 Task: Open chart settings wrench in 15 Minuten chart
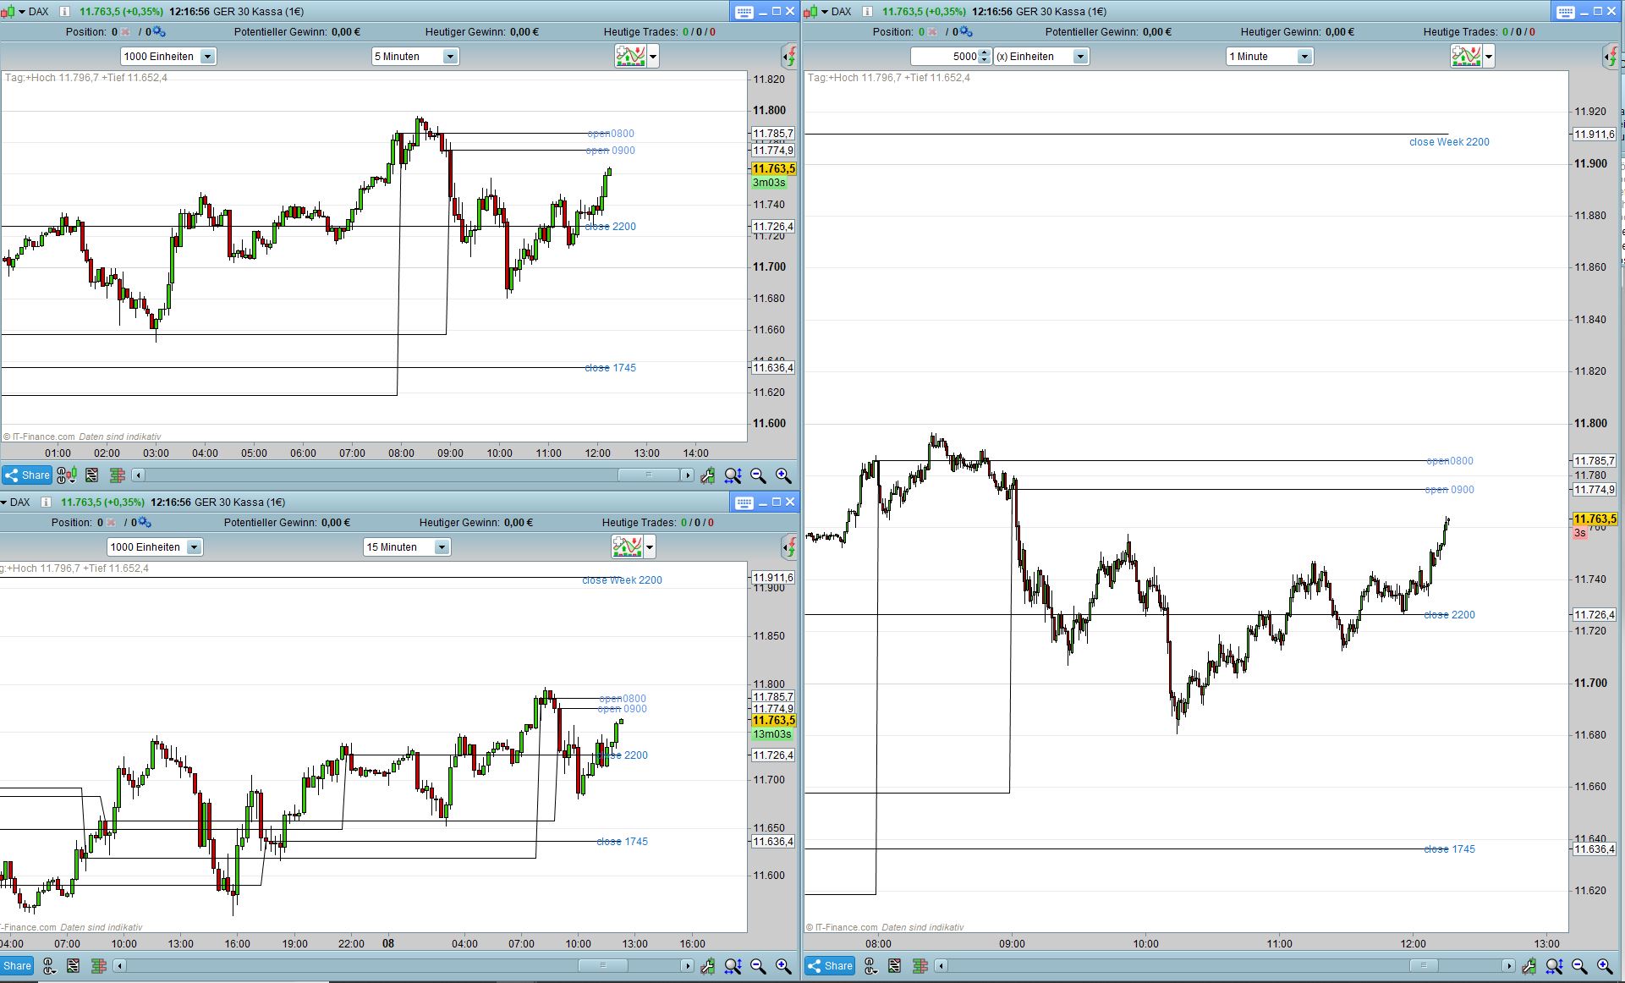(707, 965)
